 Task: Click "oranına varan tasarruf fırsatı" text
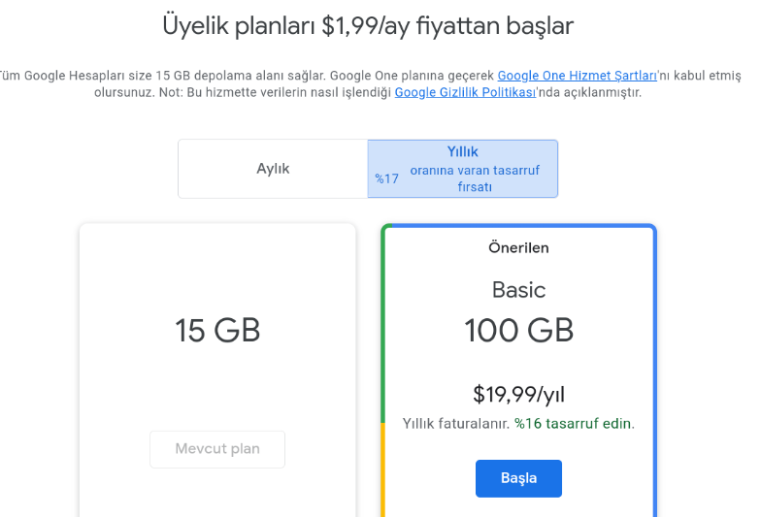[x=475, y=178]
